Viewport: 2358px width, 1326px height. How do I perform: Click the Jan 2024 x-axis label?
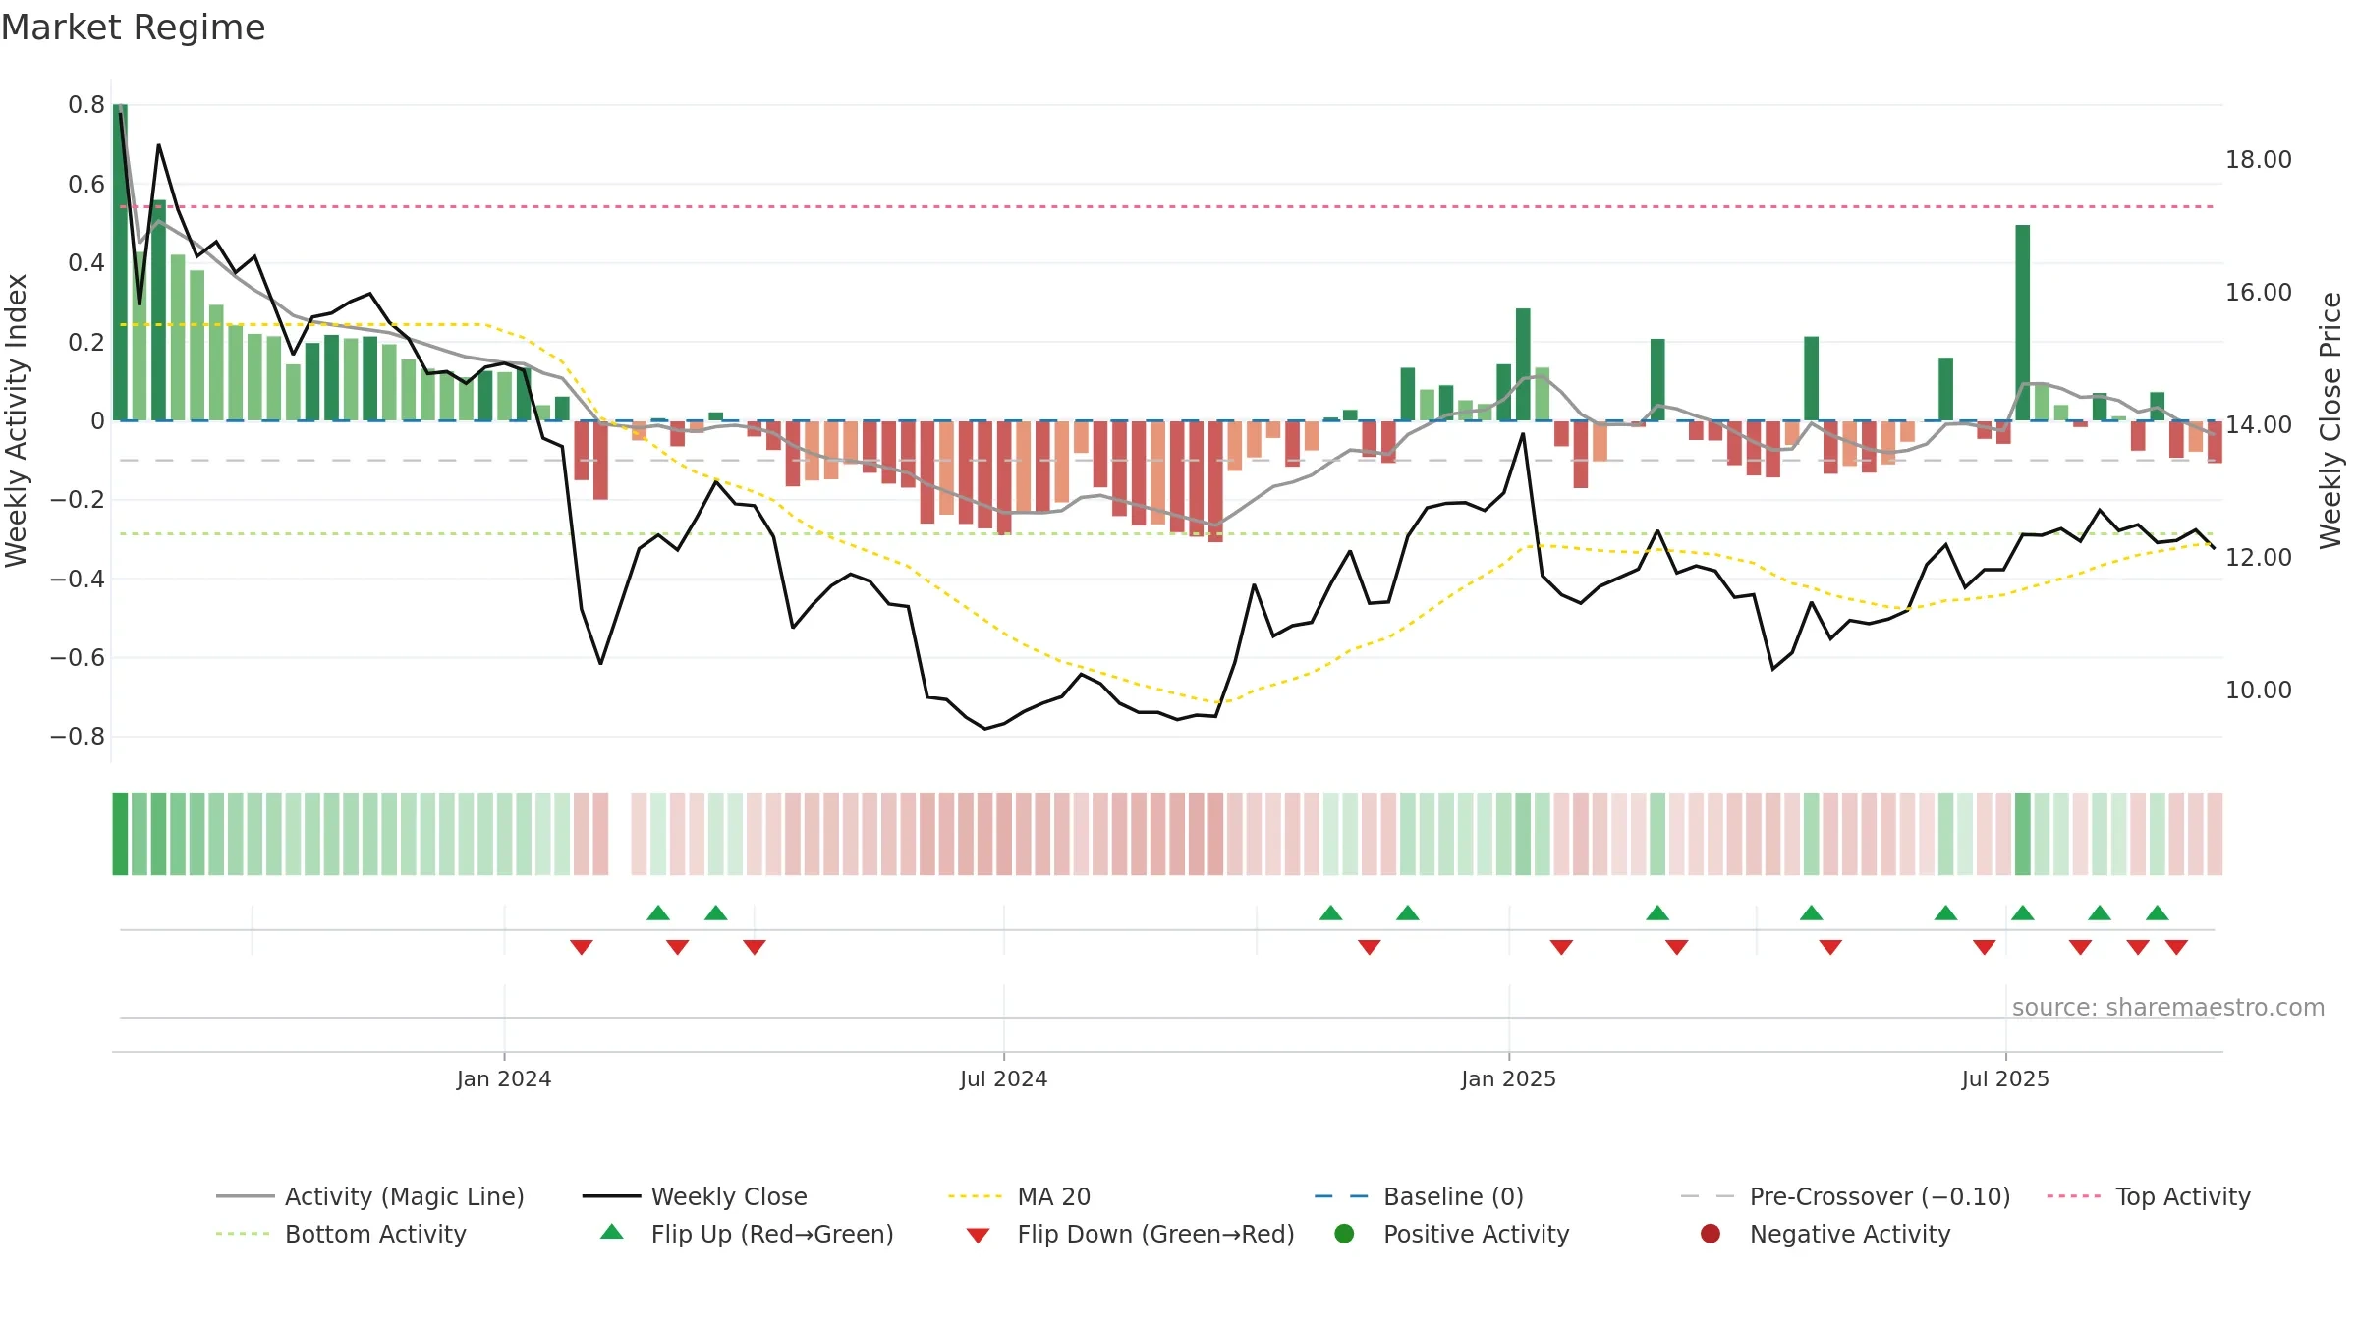coord(504,1078)
